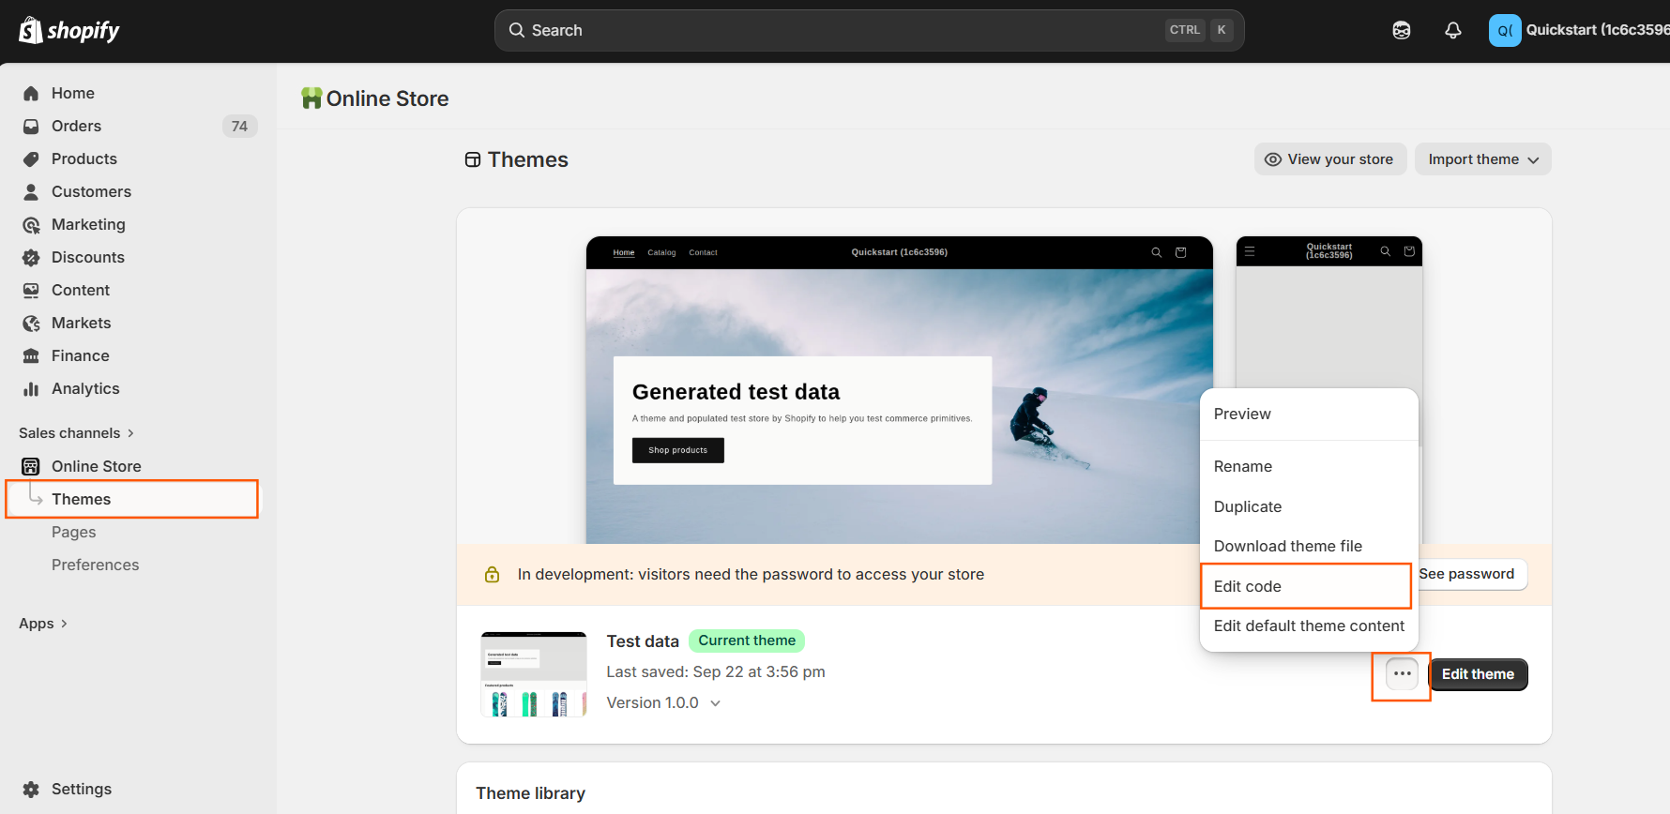This screenshot has height=814, width=1670.
Task: Expand the Version 1.0.0 chevron
Action: coord(715,703)
